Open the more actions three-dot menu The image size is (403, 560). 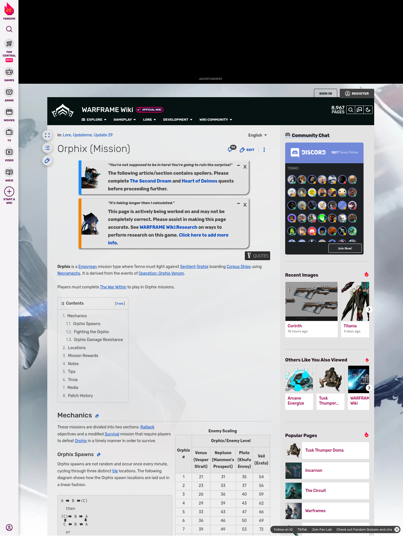[264, 150]
